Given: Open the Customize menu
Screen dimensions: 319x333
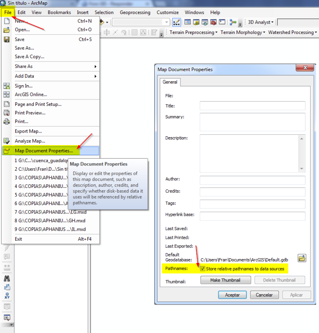Looking at the screenshot, I should pyautogui.click(x=168, y=12).
